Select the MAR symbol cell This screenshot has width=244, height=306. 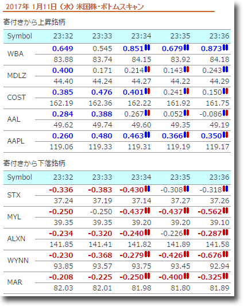pyautogui.click(x=15, y=282)
